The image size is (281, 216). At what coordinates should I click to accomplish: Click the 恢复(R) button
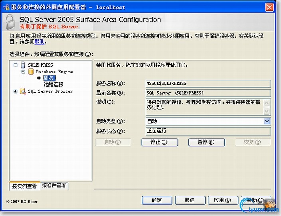[x=253, y=142]
